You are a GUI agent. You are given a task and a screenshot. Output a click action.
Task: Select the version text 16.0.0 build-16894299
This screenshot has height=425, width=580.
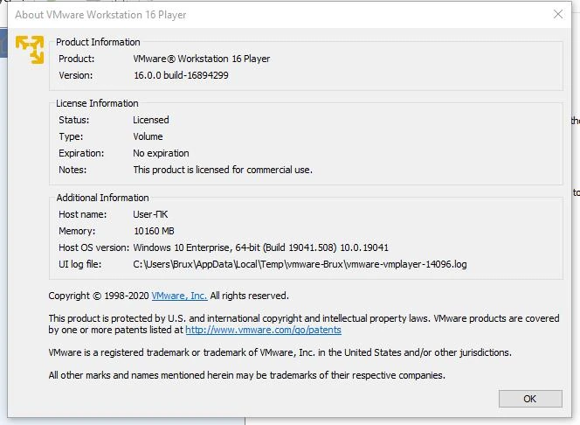182,75
